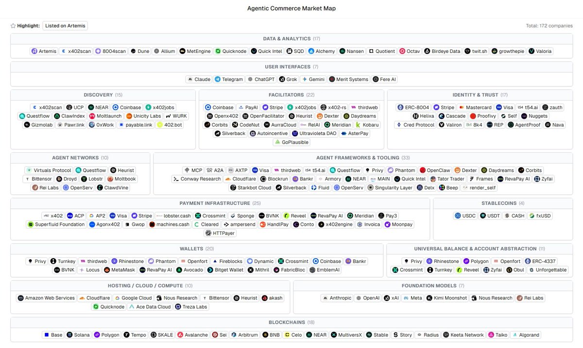583x348 pixels.
Task: Open the Kimi Moonshot chip
Action: [x=447, y=298]
